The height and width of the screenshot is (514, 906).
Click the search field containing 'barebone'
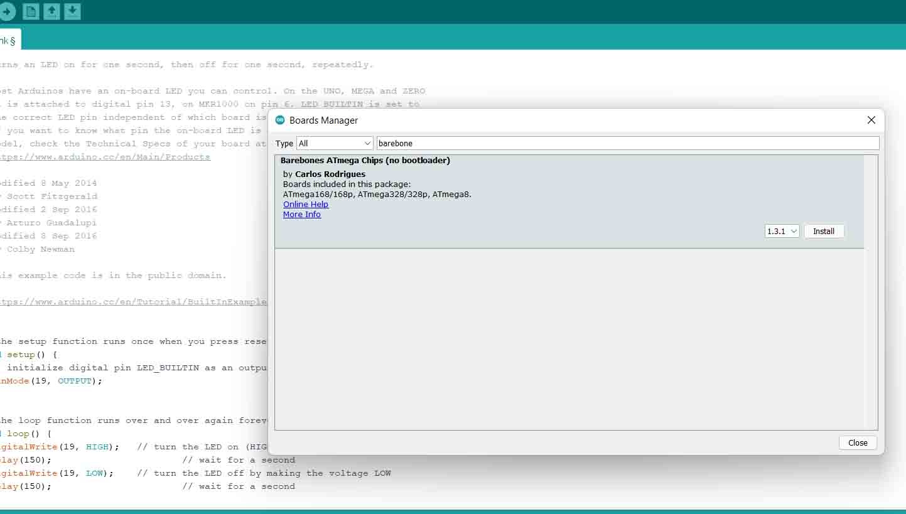(627, 143)
